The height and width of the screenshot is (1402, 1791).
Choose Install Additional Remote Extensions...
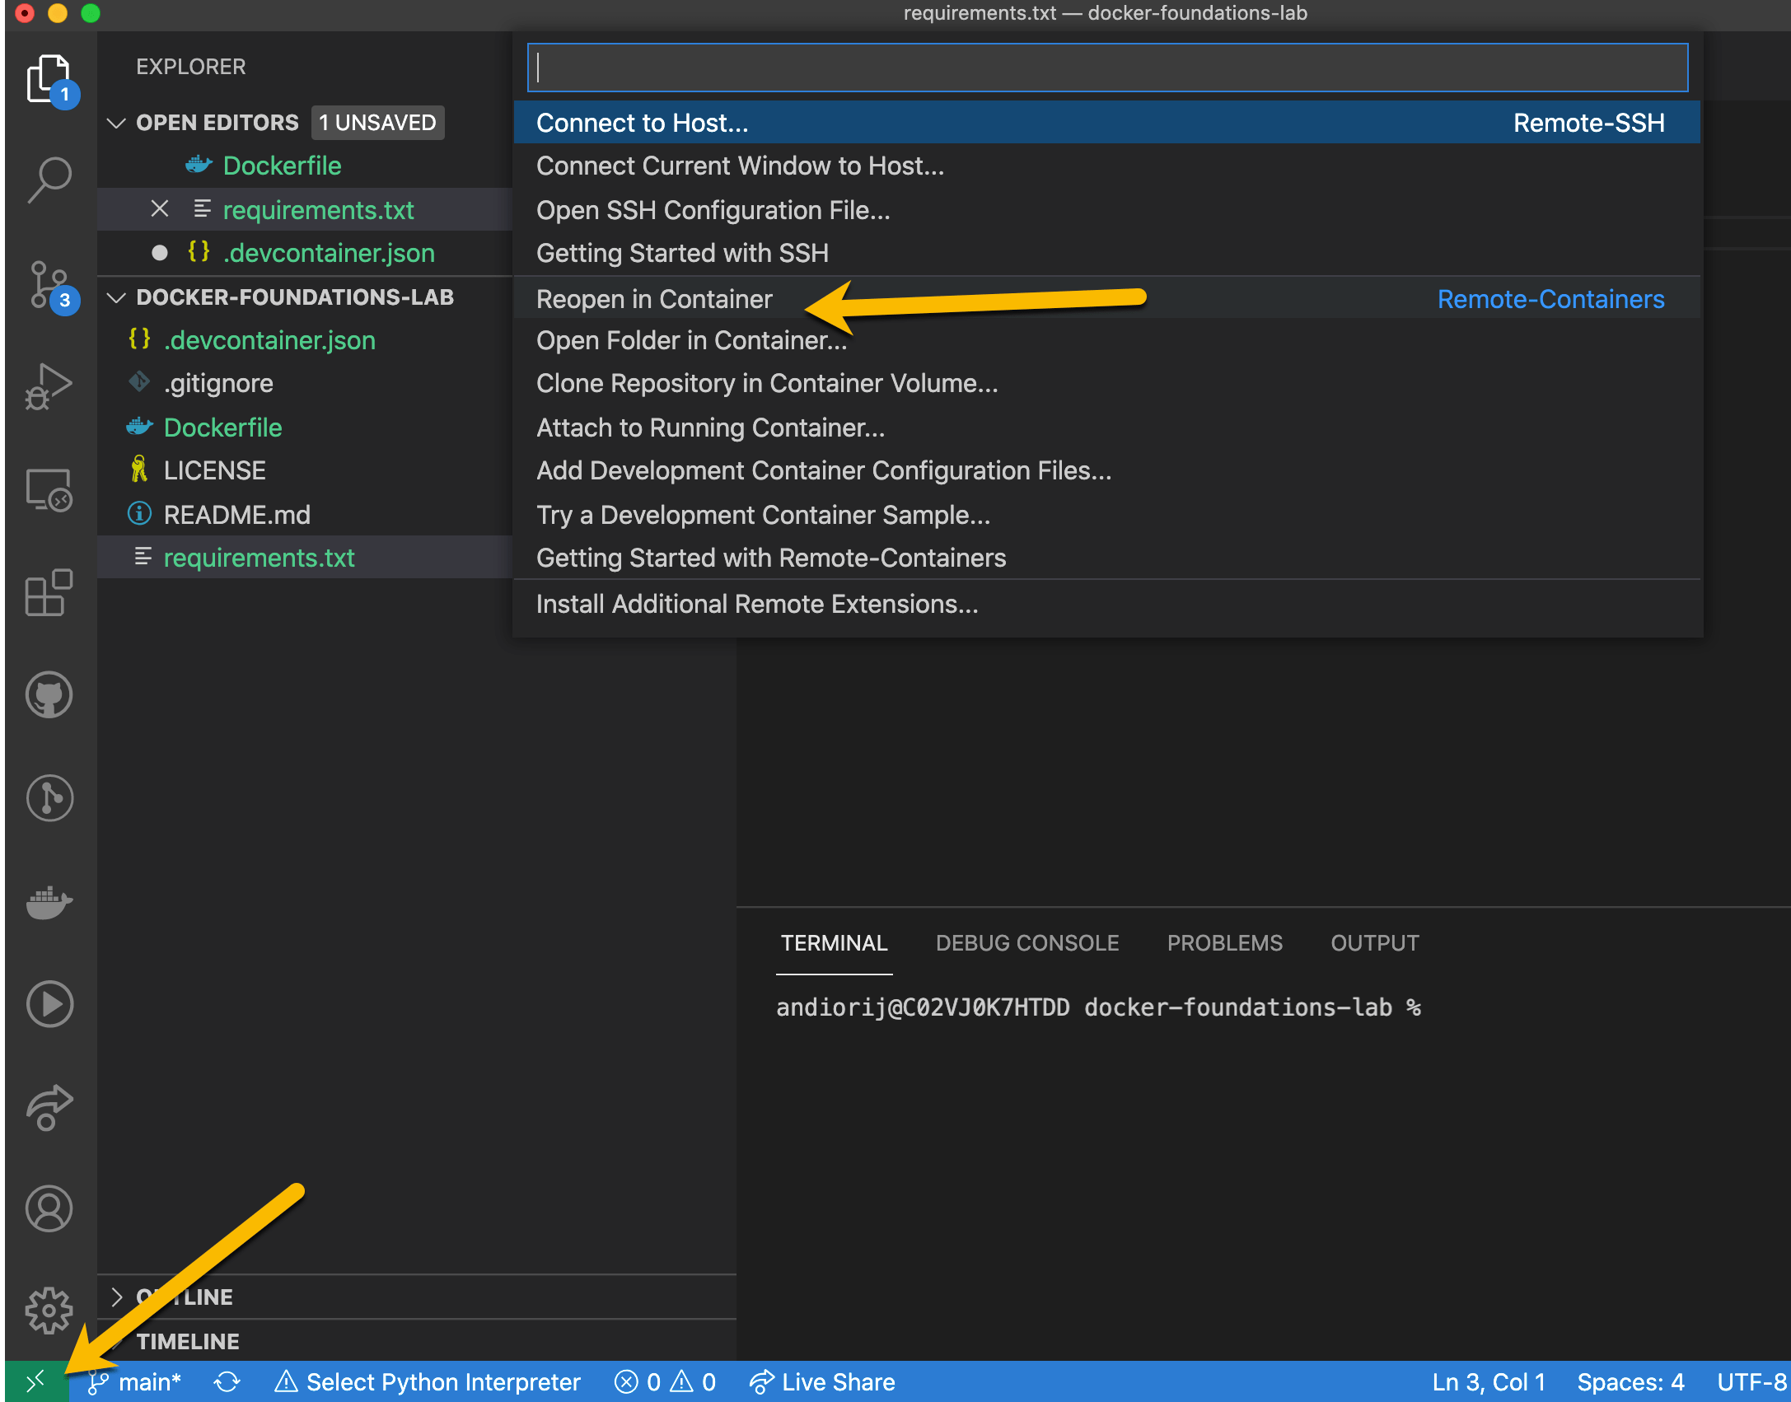click(x=1107, y=604)
